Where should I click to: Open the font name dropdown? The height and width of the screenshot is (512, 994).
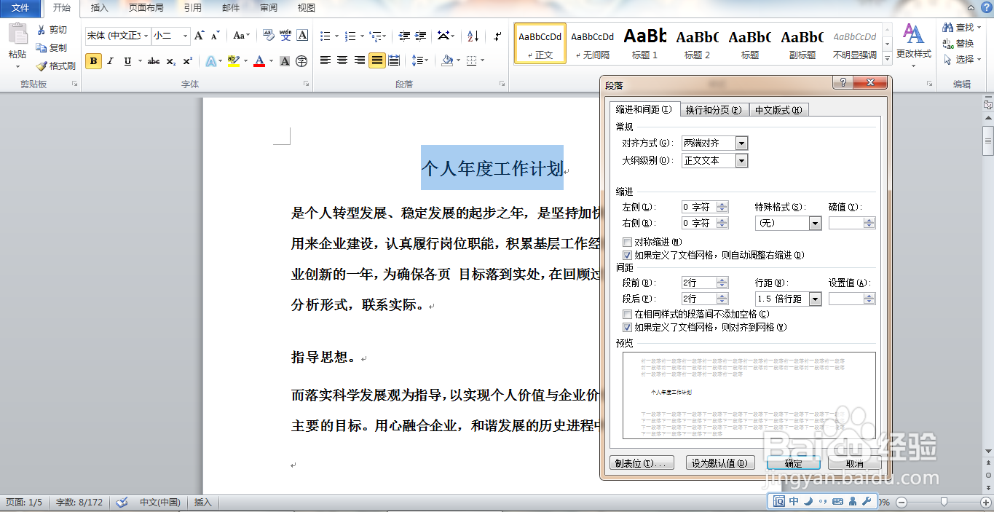coord(146,36)
